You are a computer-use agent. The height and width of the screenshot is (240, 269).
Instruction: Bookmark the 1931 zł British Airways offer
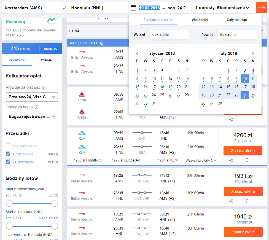coord(247,201)
